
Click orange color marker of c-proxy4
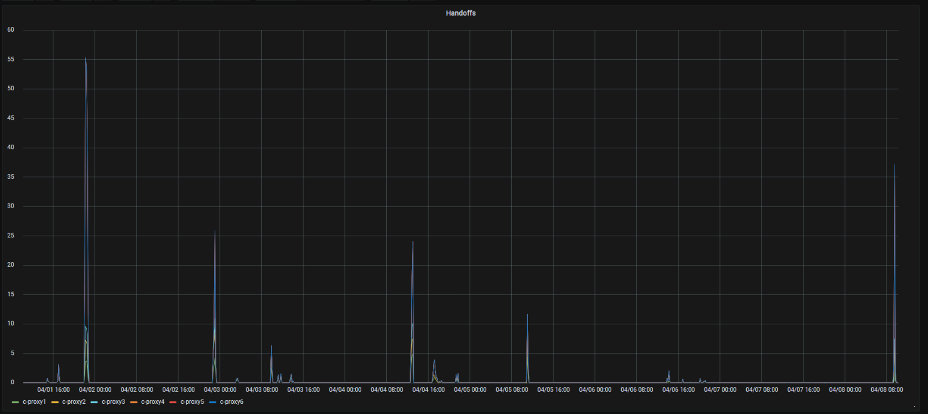click(x=134, y=402)
